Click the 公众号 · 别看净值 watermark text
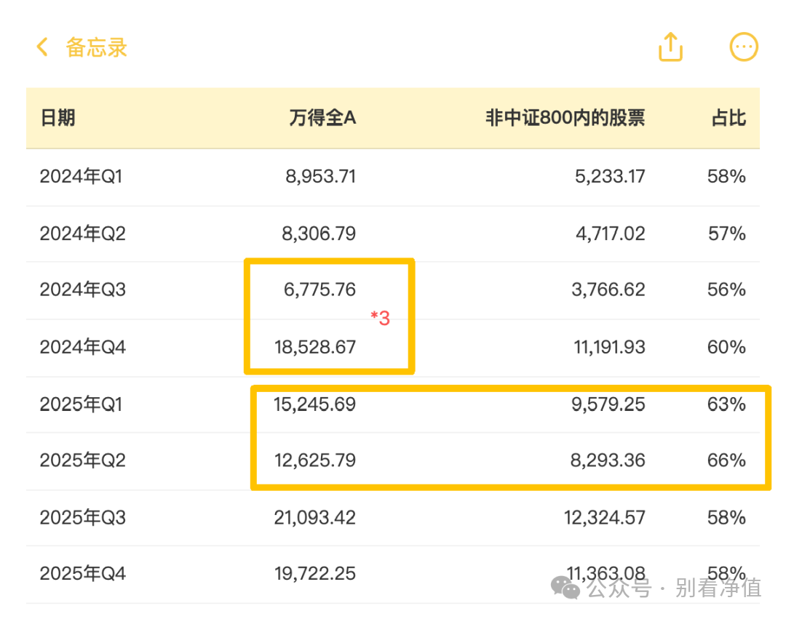The image size is (786, 619). [674, 587]
